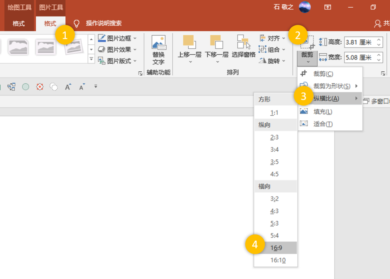Click the user account avatar
The image size is (390, 279).
click(305, 7)
